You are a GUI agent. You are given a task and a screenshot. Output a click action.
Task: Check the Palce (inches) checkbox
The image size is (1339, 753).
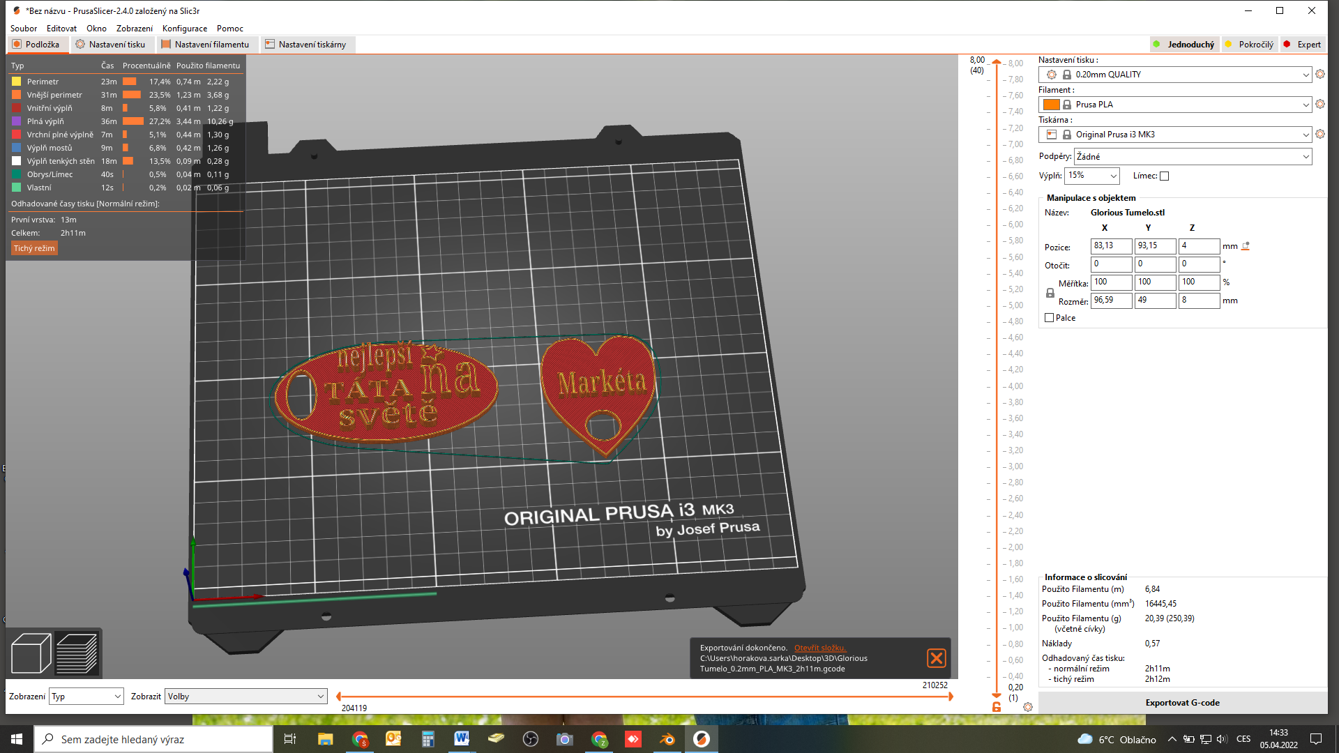(x=1050, y=318)
